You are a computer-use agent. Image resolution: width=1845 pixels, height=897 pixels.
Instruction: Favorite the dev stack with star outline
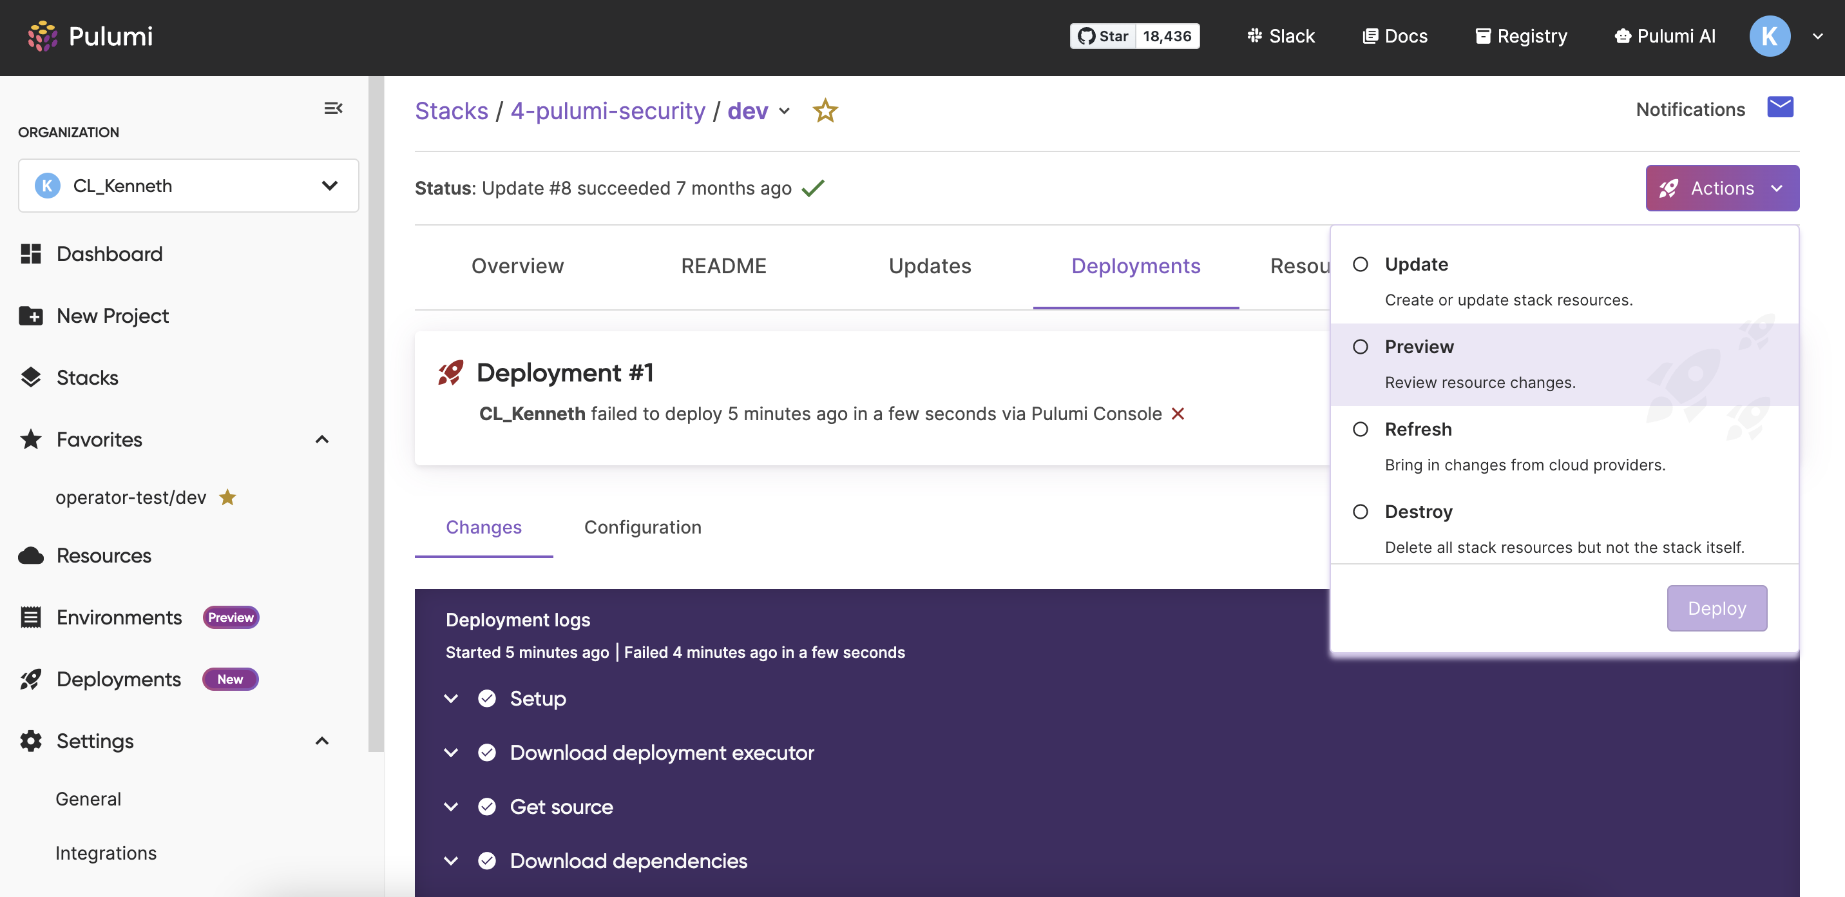[x=825, y=110]
